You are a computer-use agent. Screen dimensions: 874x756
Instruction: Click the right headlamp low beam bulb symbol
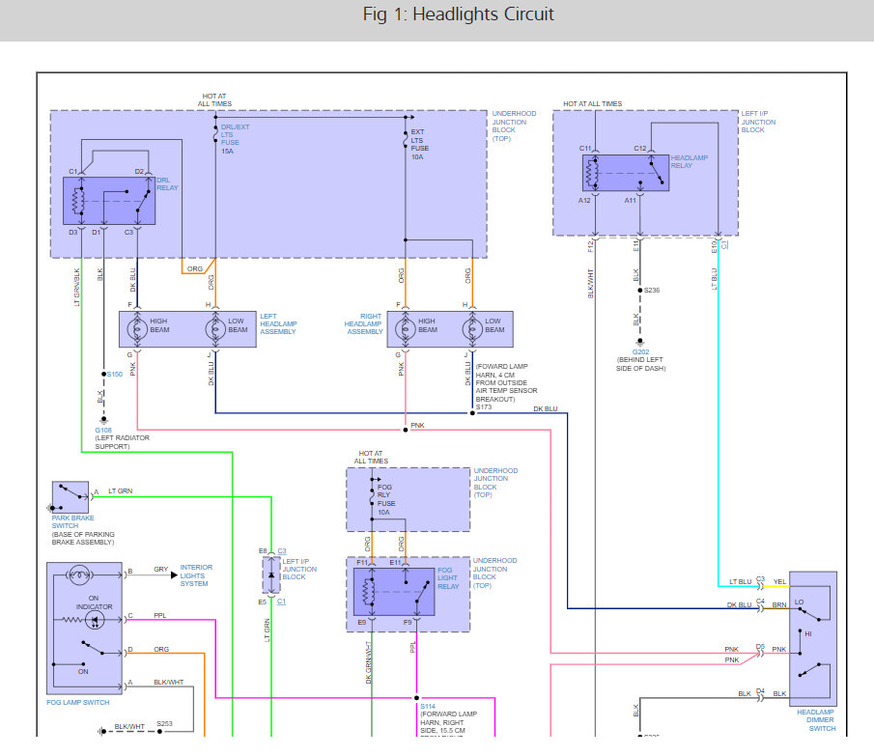[472, 329]
